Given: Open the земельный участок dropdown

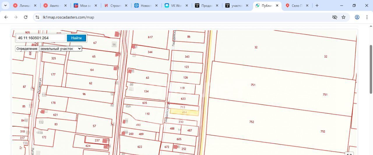Looking at the screenshot, I should (61, 49).
